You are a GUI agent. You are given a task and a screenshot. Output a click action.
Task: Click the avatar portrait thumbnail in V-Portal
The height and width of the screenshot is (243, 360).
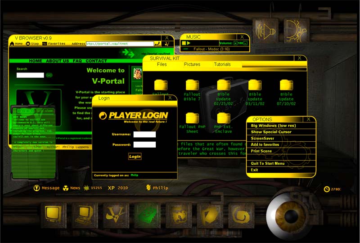[138, 73]
